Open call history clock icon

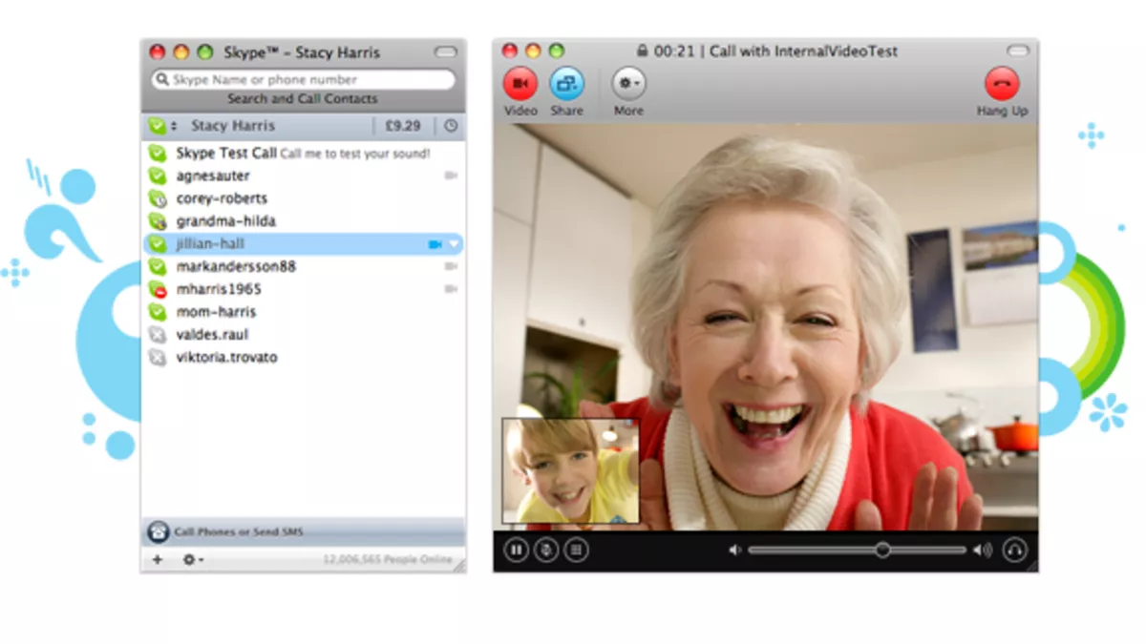[451, 126]
